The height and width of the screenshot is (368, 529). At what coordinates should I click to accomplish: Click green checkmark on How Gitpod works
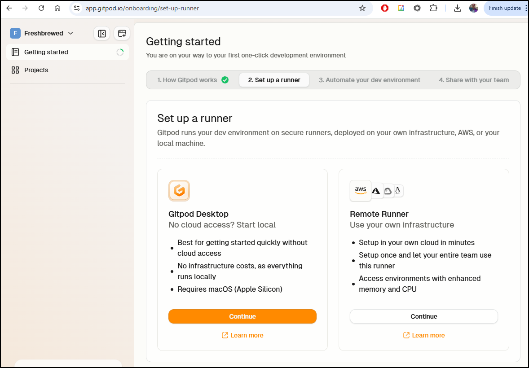pyautogui.click(x=225, y=80)
